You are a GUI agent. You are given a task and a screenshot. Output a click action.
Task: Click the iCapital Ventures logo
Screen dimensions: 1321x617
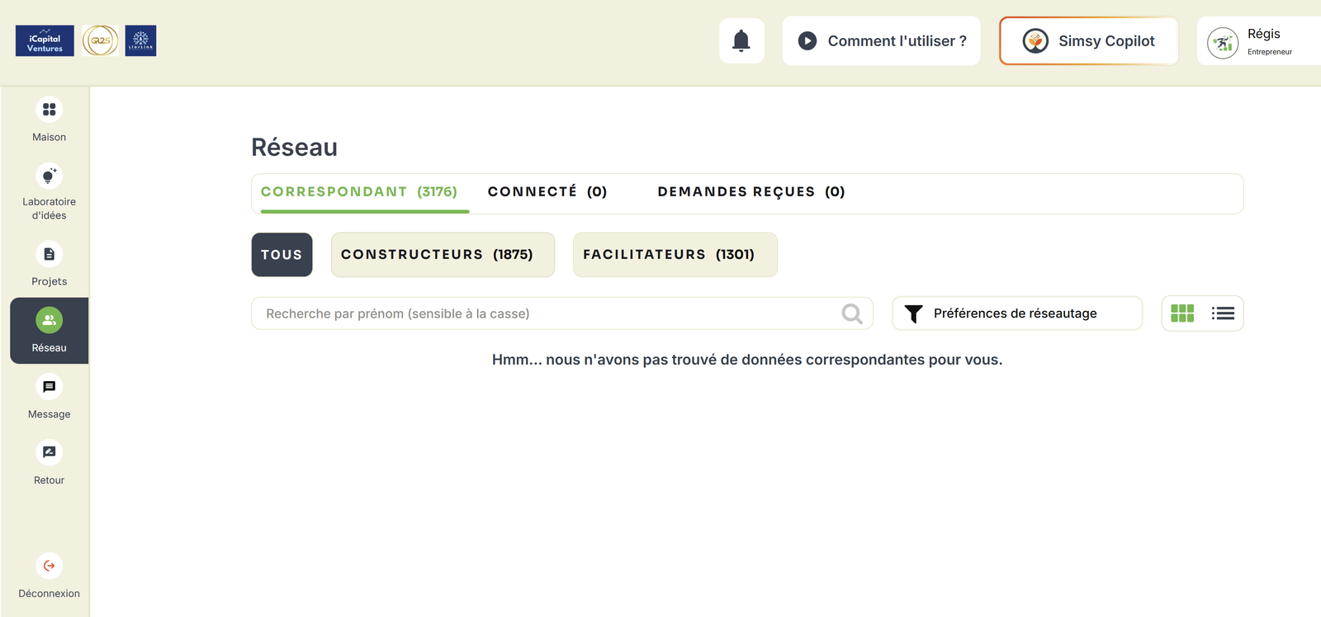[45, 40]
